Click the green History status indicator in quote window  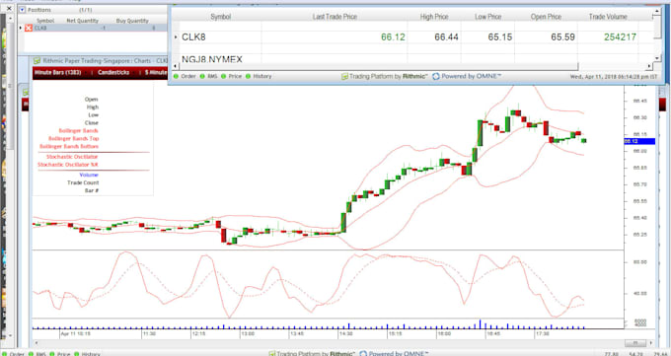point(248,76)
